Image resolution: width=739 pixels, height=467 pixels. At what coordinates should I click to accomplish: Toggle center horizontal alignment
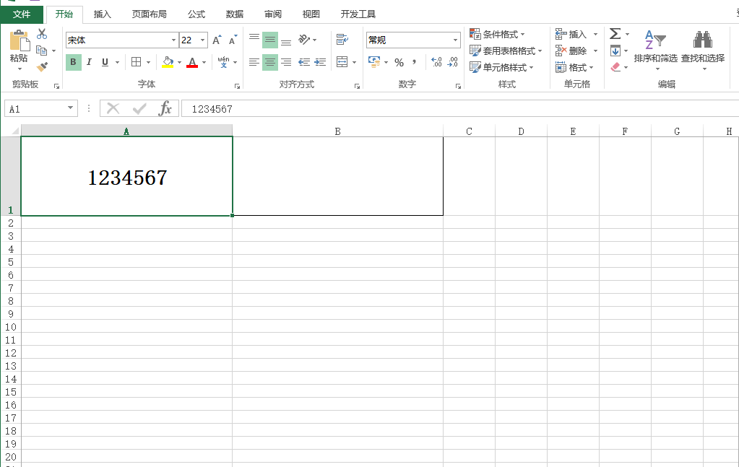point(270,61)
